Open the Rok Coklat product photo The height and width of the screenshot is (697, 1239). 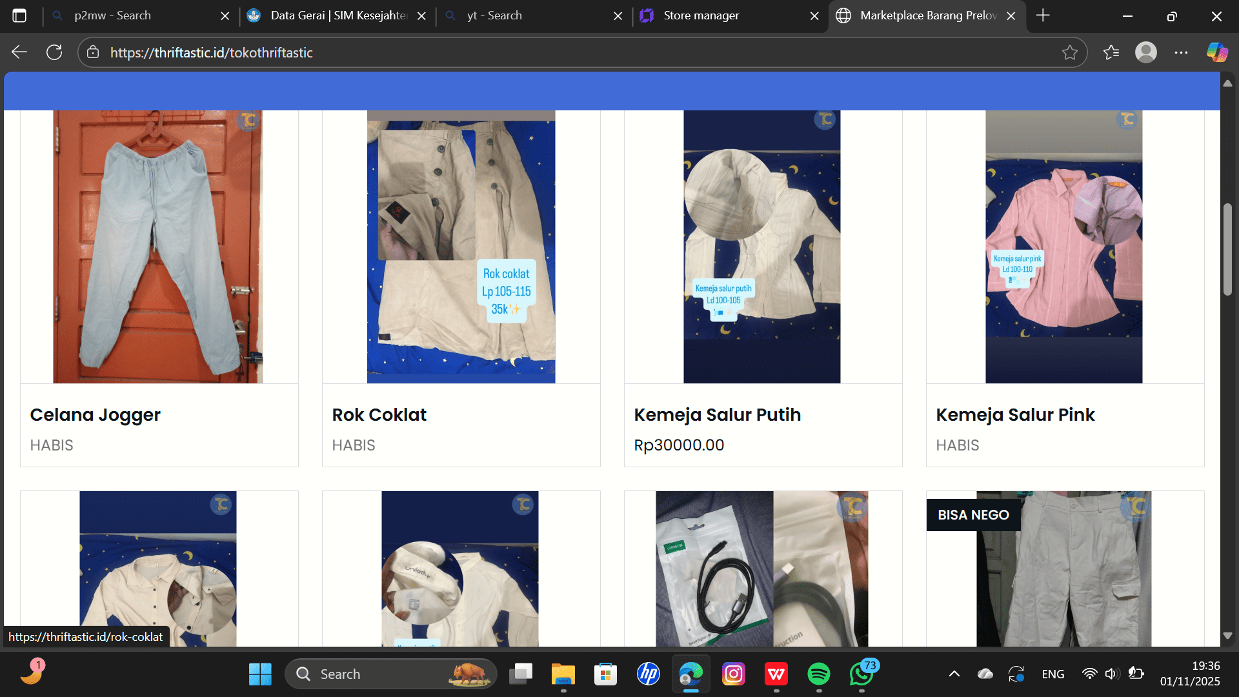click(x=461, y=247)
